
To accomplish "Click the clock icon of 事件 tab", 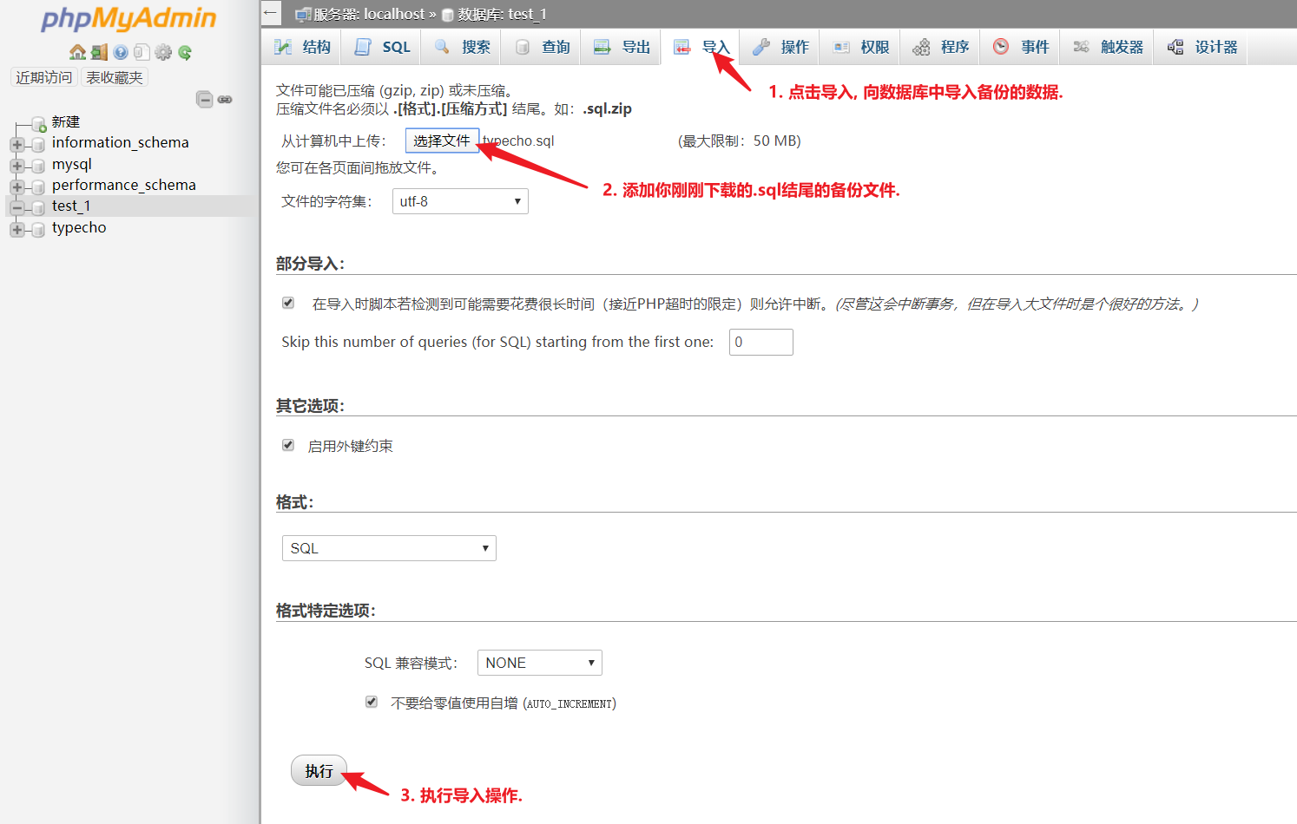I will [1001, 47].
